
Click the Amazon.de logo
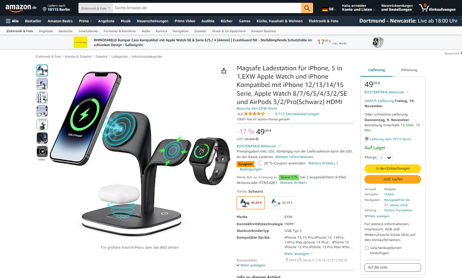[x=21, y=8]
